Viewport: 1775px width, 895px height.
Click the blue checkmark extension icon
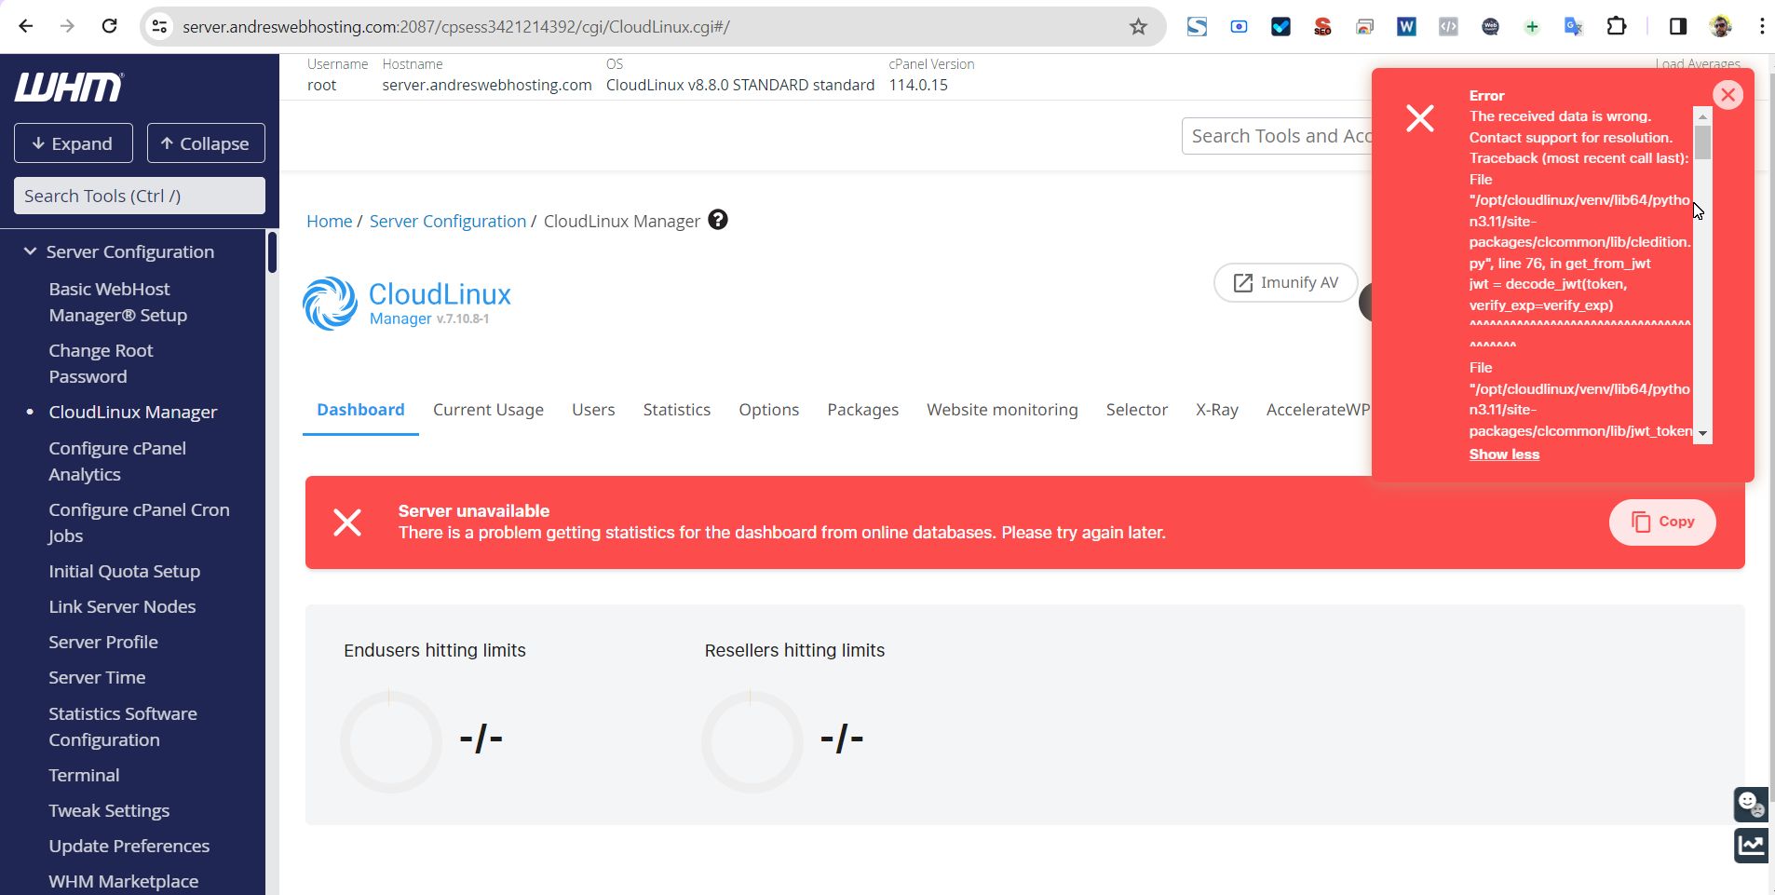tap(1280, 27)
